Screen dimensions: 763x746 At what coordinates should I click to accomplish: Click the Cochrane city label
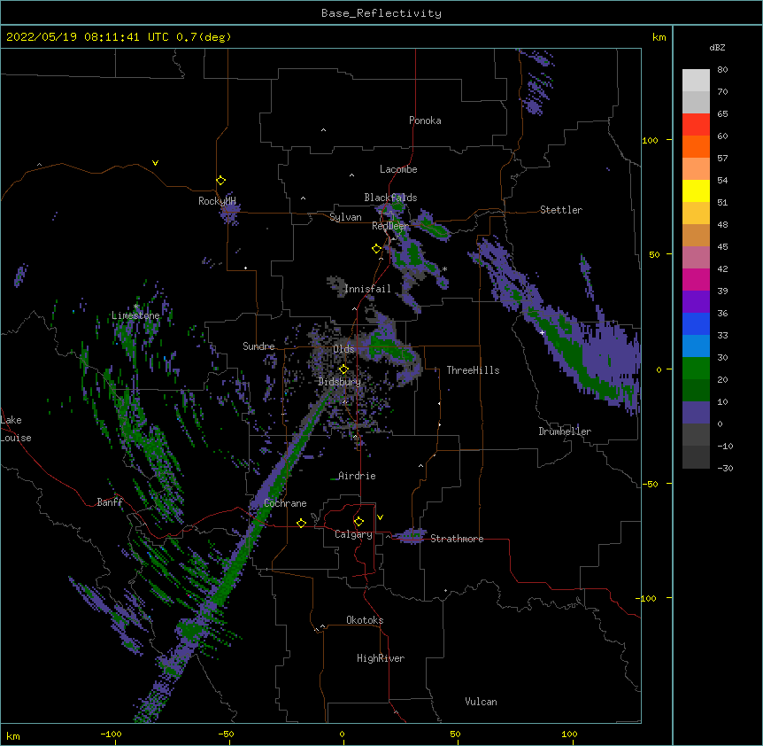click(x=285, y=503)
